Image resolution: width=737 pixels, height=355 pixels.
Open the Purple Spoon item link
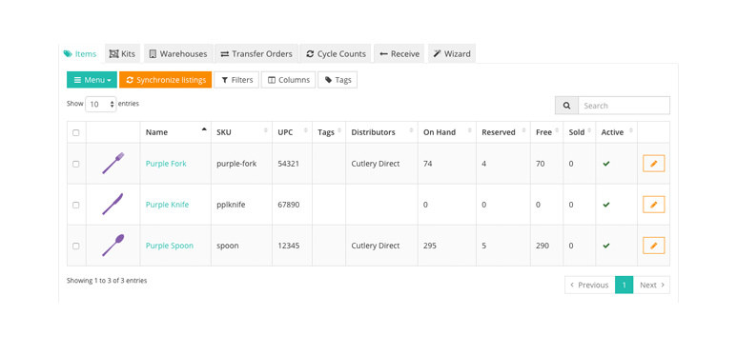coord(169,246)
